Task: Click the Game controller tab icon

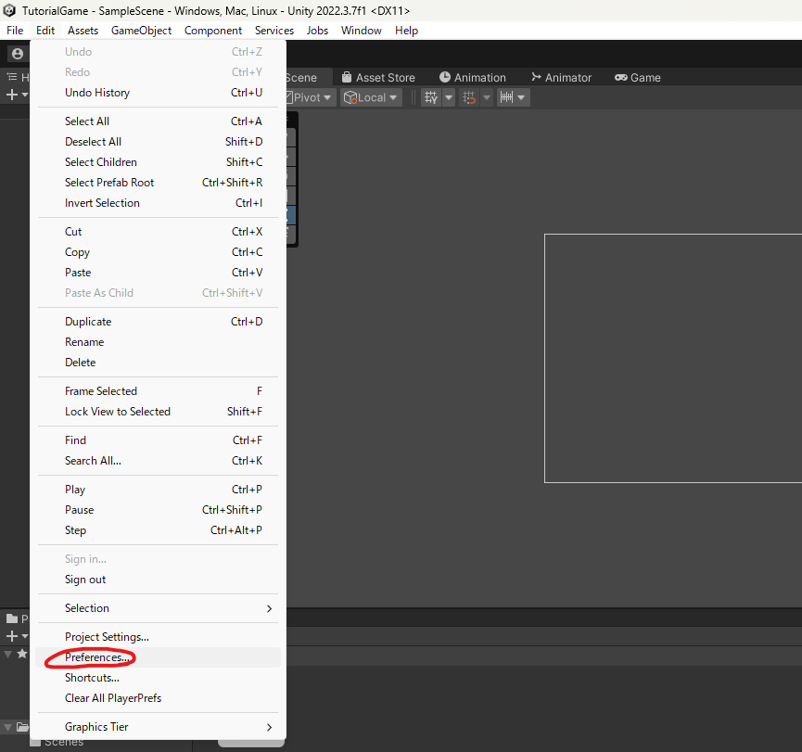Action: (x=621, y=77)
